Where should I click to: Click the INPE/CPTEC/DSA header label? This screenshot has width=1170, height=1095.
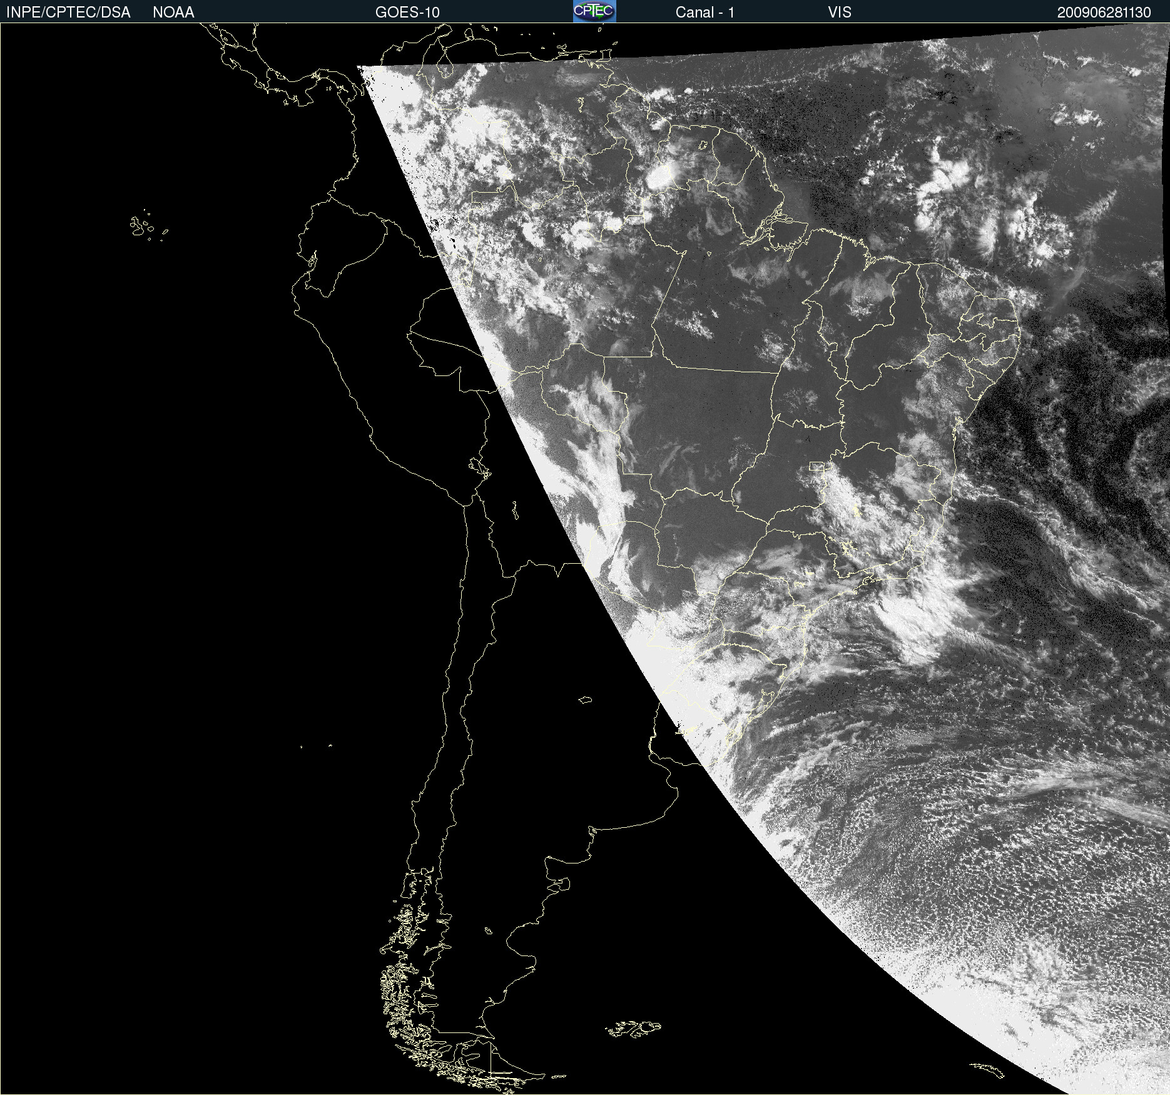pyautogui.click(x=68, y=13)
